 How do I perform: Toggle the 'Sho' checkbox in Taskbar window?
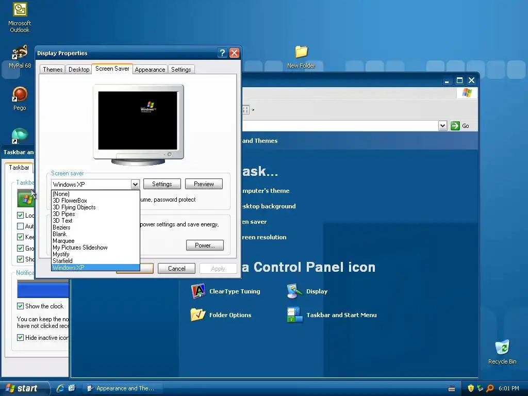pyautogui.click(x=20, y=259)
